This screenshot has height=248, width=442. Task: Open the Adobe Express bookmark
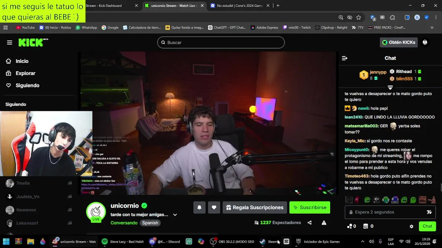coord(265,28)
